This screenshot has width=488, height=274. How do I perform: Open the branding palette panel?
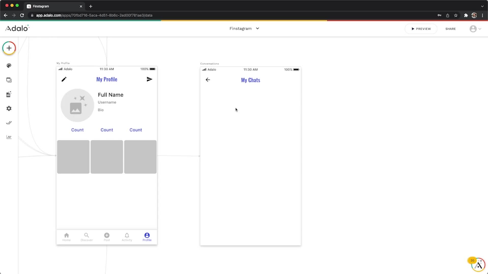coord(9,65)
